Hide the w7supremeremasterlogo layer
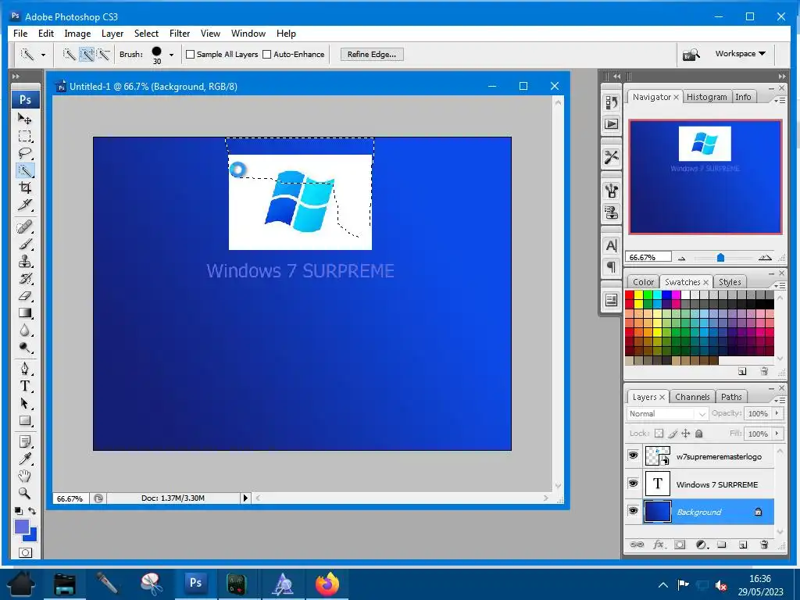The height and width of the screenshot is (600, 800). coord(633,455)
